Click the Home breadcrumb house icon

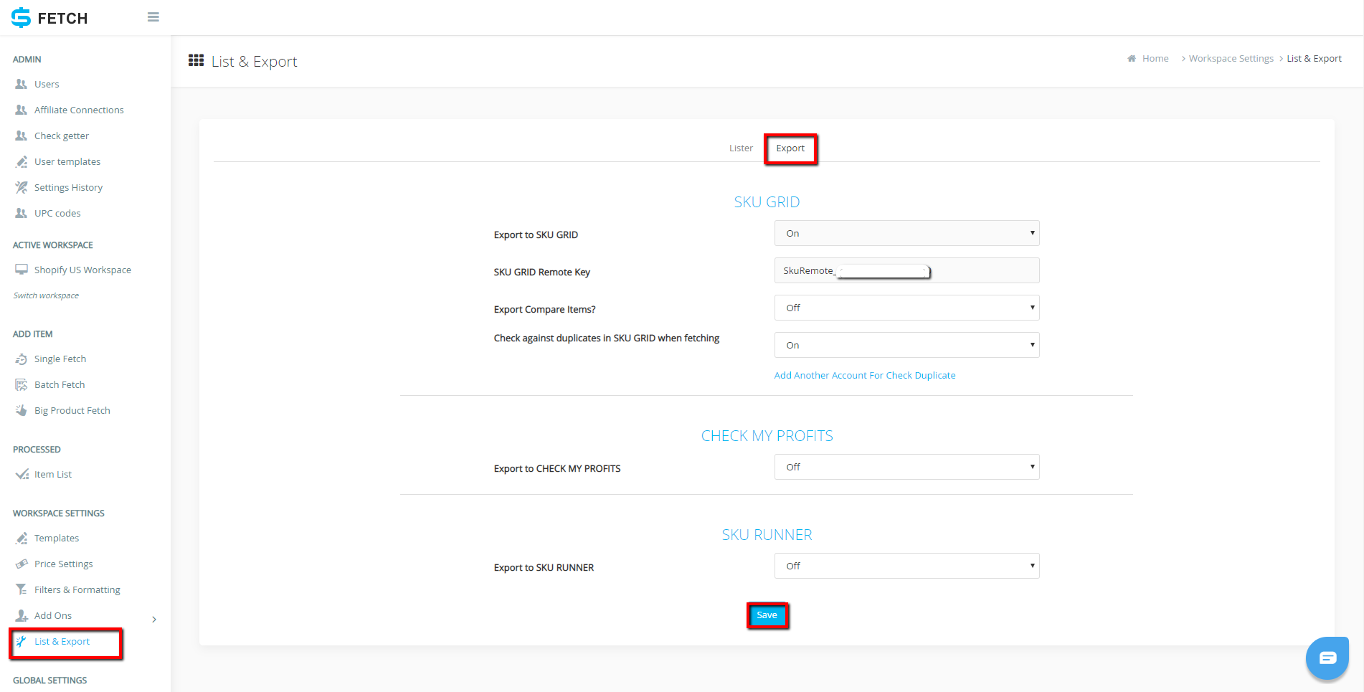click(1132, 59)
